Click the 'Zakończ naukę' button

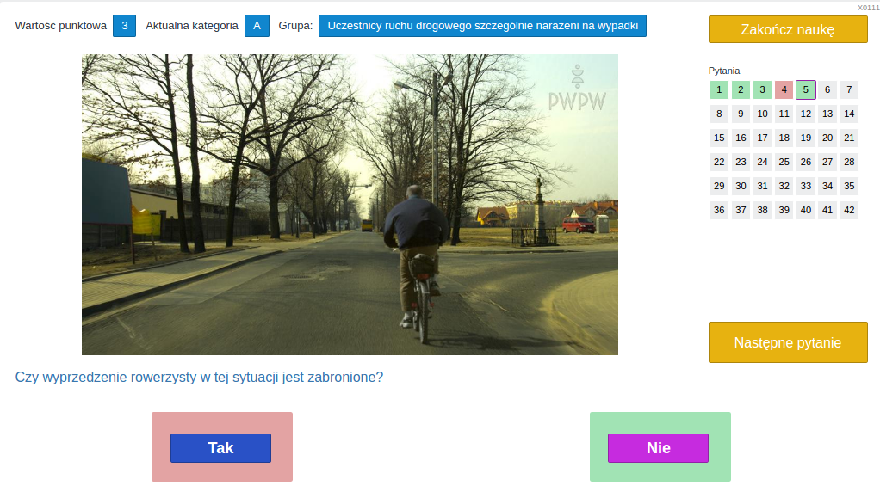788,29
